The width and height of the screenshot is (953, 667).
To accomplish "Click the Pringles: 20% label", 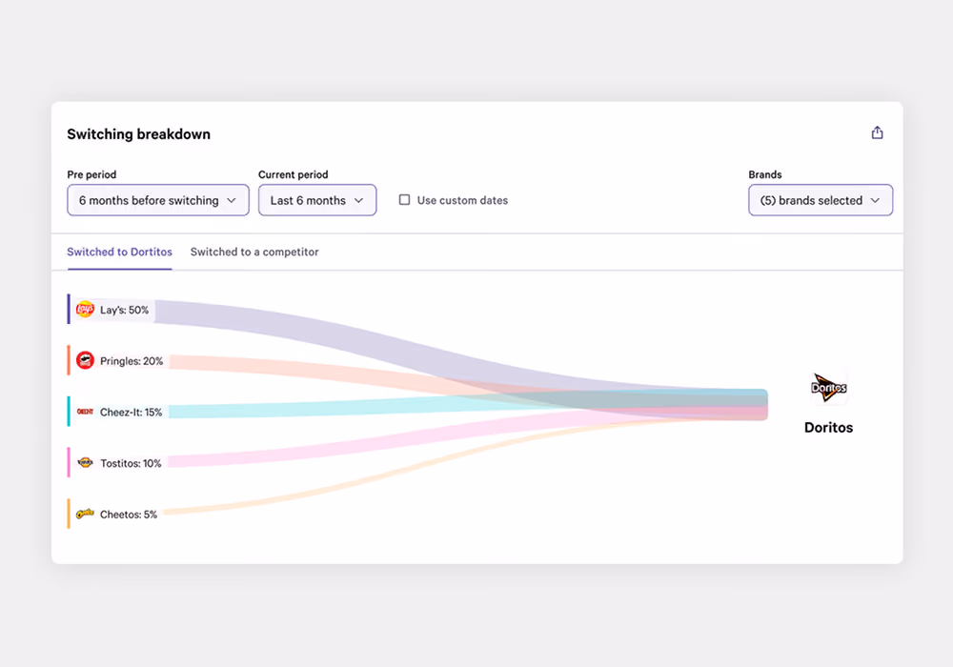I will point(132,361).
